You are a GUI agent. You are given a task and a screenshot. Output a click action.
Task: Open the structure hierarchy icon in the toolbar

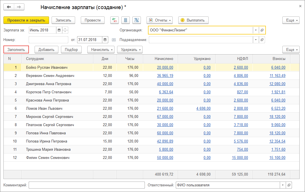click(137, 20)
